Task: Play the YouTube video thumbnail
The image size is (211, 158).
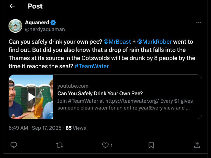Action: pos(31,97)
